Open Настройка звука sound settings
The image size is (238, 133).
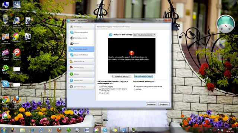[81, 38]
